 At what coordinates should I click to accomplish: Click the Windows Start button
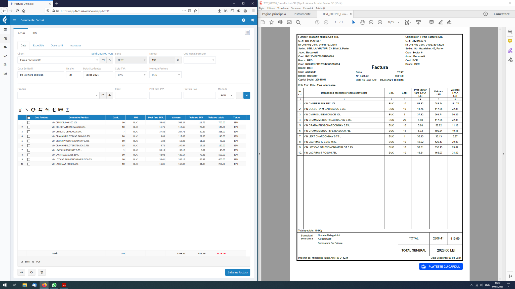click(5, 285)
